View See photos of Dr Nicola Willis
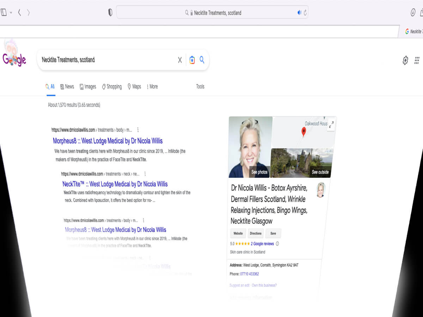Viewport: 423px width, 317px height. click(x=259, y=172)
